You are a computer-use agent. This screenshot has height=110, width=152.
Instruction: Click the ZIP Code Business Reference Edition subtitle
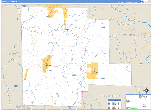click(x=127, y=3)
